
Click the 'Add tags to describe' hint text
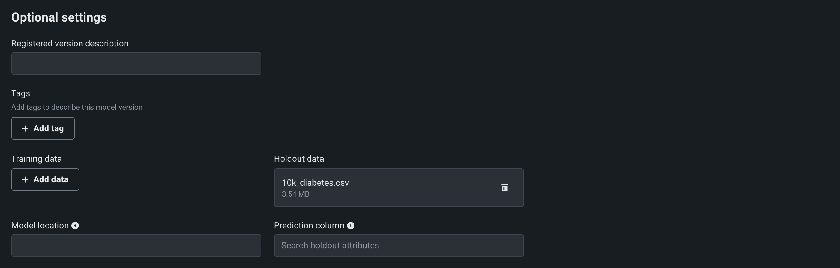(x=77, y=107)
